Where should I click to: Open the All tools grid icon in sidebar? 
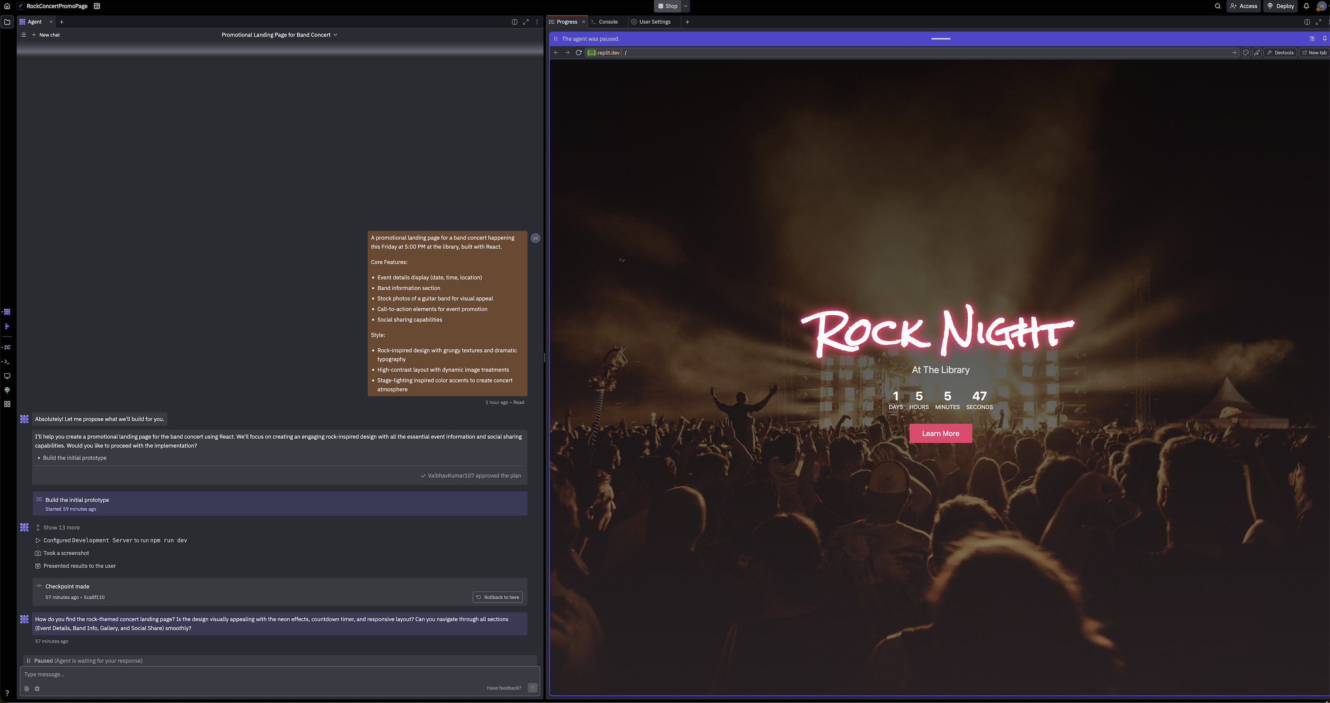7,404
